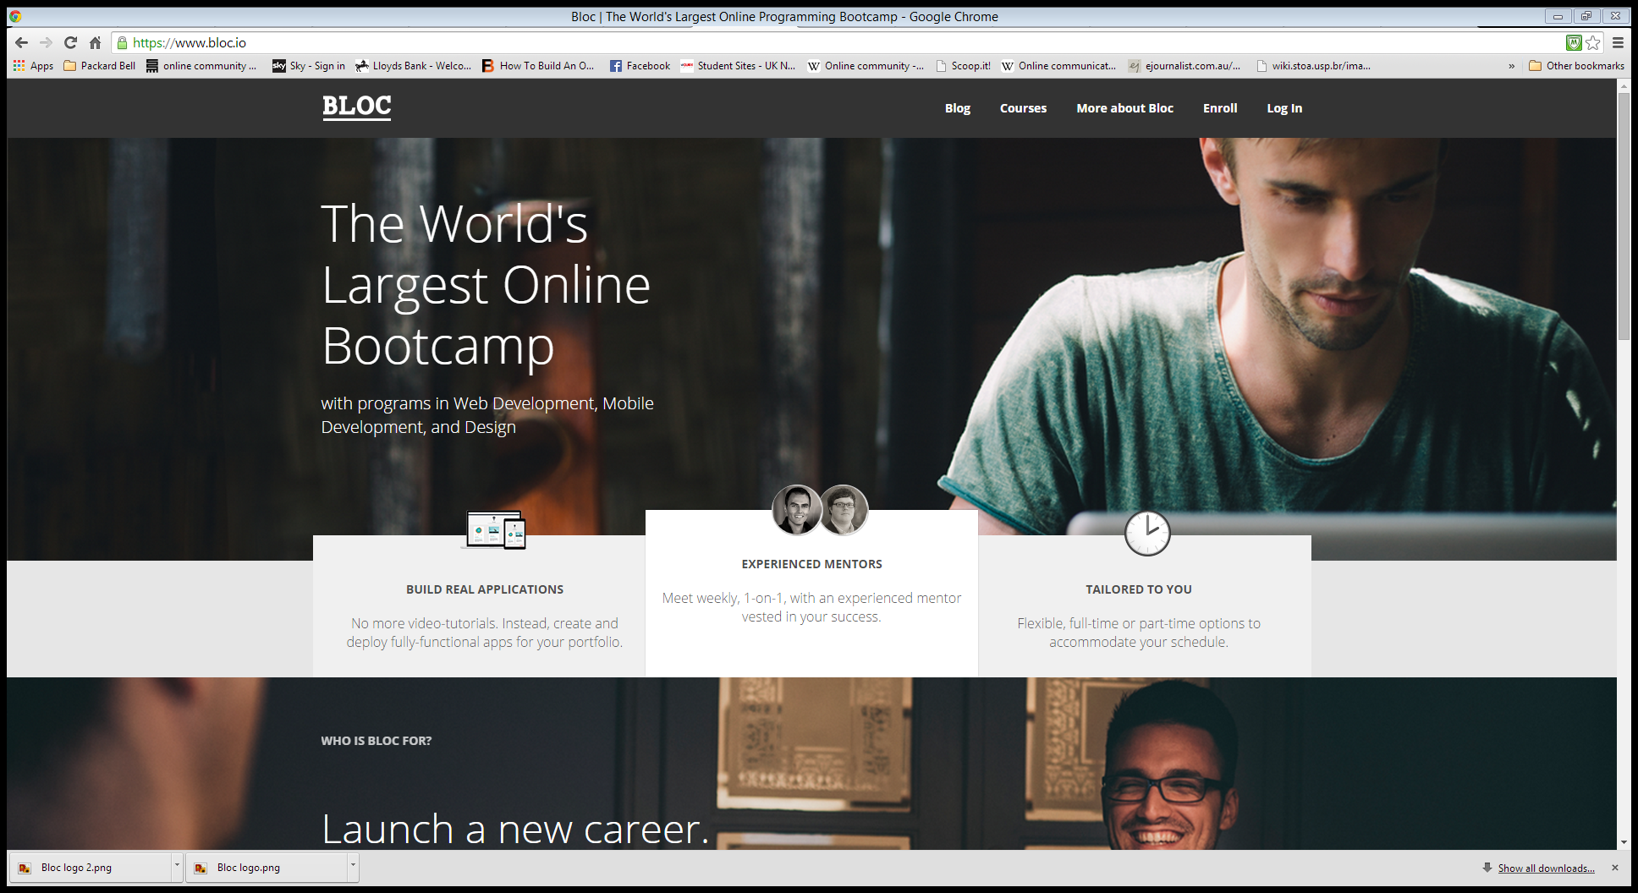Open the Chrome hamburger menu
This screenshot has width=1638, height=893.
tap(1618, 42)
